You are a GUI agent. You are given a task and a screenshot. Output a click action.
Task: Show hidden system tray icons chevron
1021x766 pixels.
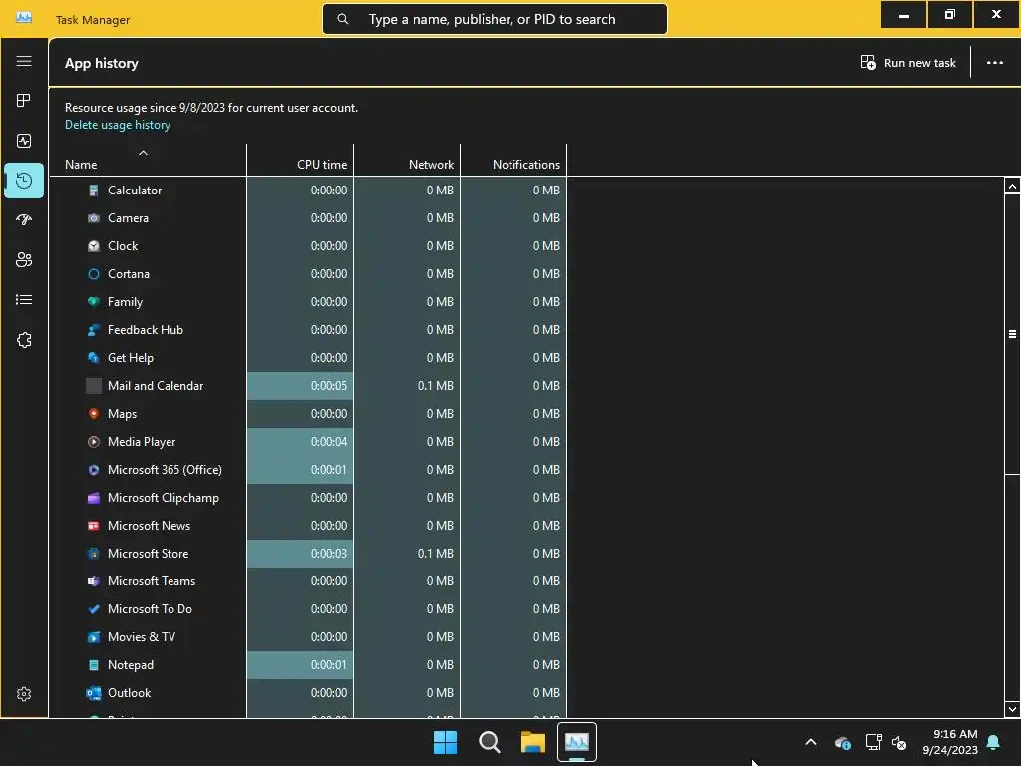coord(811,742)
